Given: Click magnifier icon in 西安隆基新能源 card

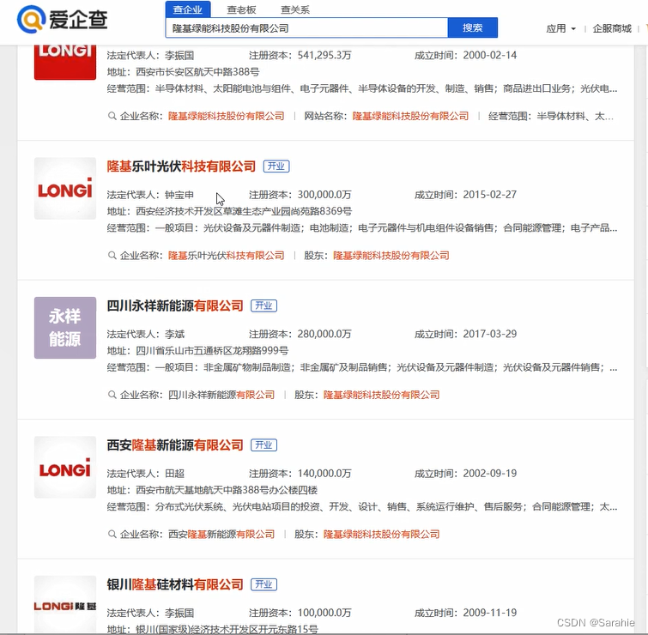Looking at the screenshot, I should 112,534.
